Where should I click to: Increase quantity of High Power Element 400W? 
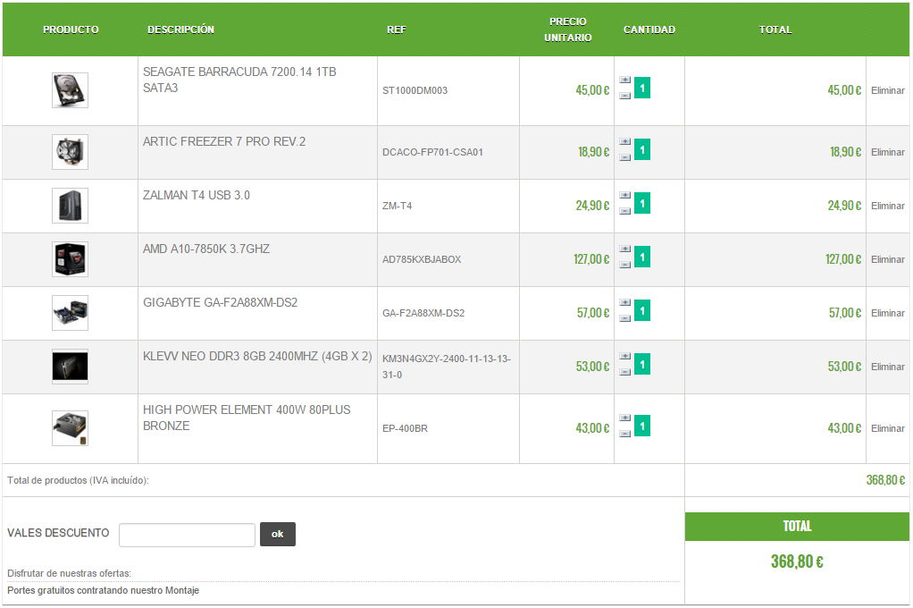click(x=624, y=418)
